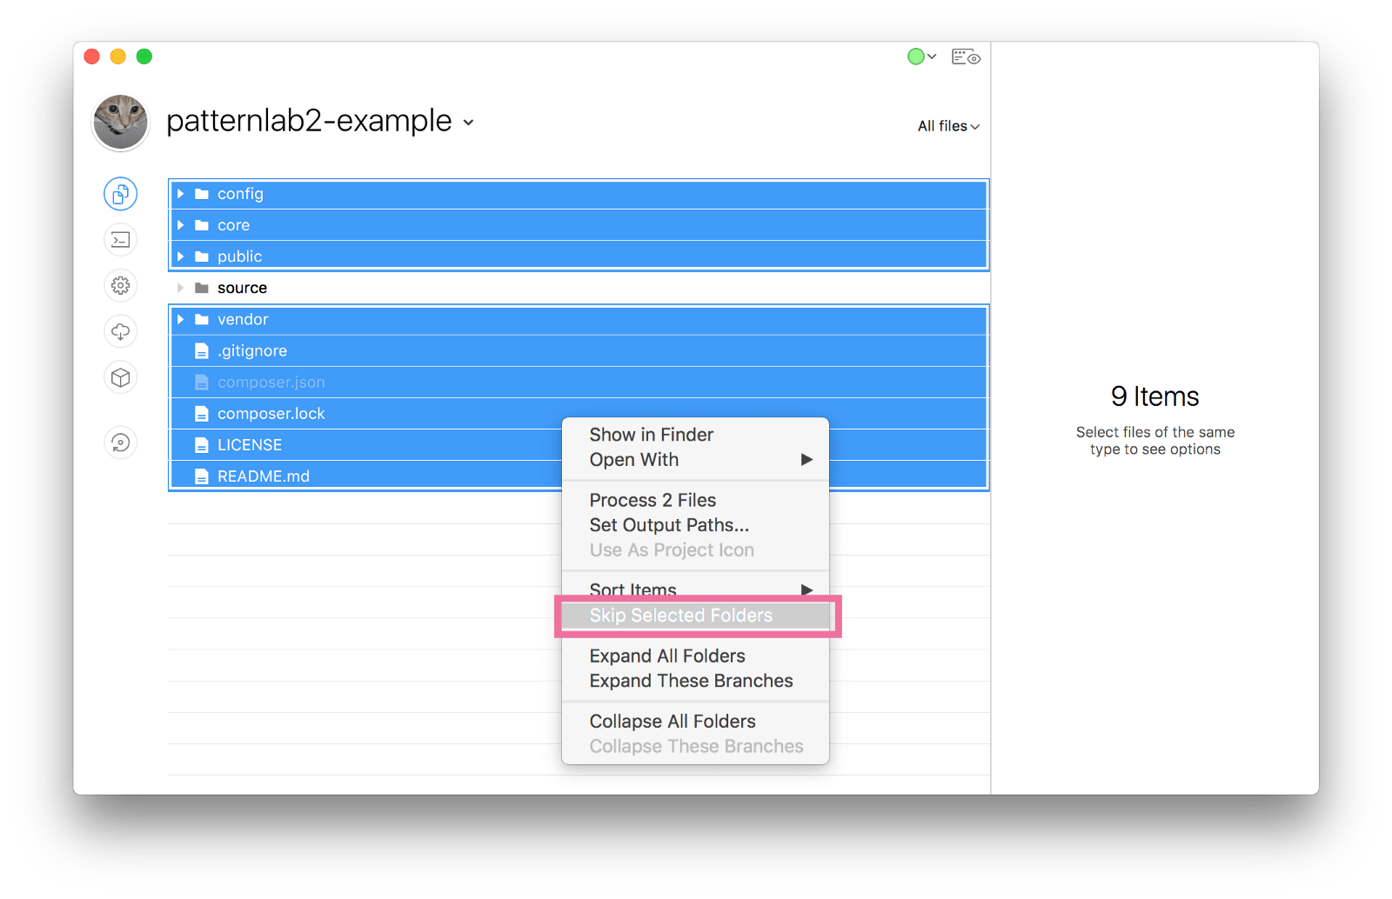Select the Files pane in the sidebar

click(120, 194)
